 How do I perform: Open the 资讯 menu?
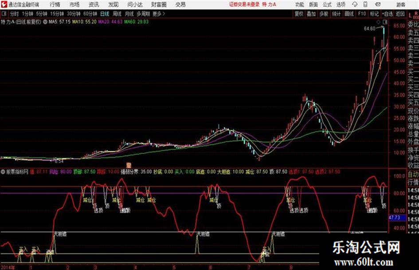tap(94, 4)
